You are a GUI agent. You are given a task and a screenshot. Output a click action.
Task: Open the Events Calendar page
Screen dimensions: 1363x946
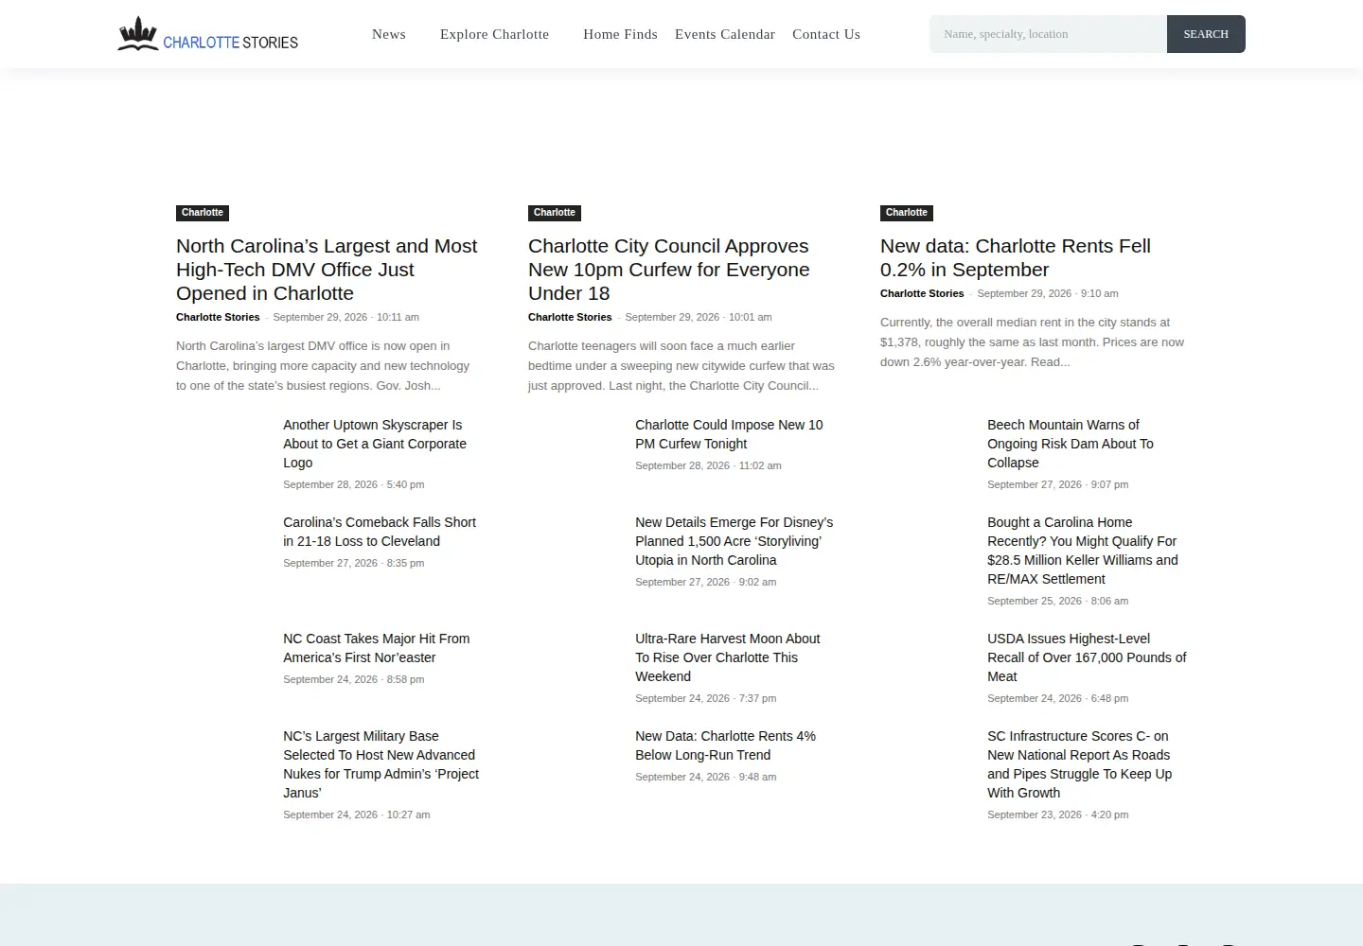coord(725,34)
